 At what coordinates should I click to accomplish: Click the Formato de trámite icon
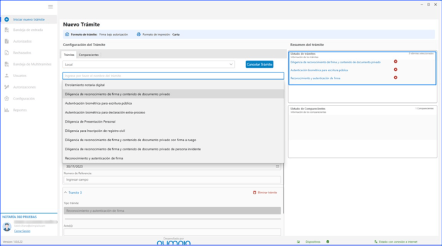pos(67,34)
